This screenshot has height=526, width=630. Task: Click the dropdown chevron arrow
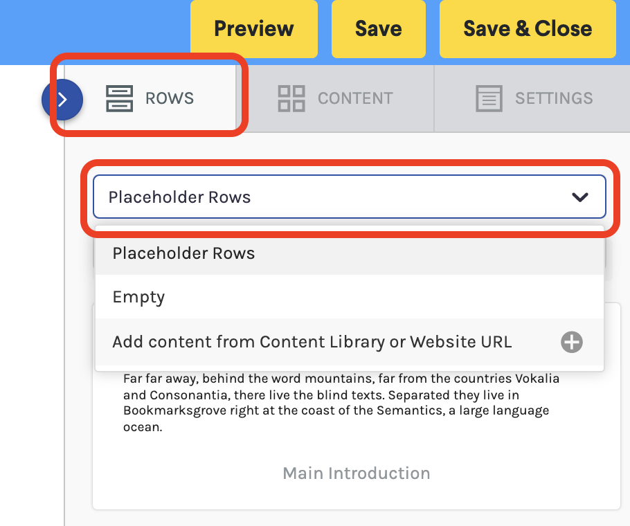click(579, 197)
